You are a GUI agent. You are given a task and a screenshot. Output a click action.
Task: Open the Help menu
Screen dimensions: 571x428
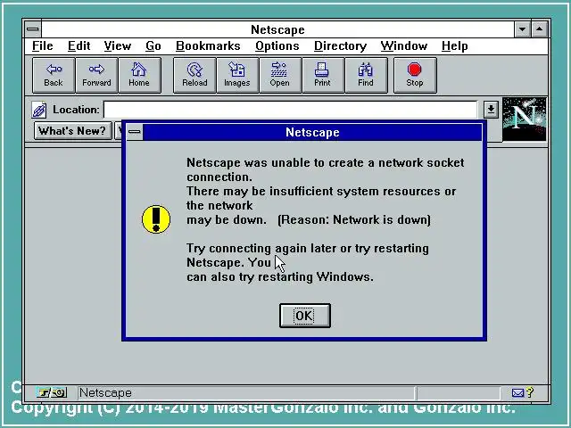coord(455,45)
